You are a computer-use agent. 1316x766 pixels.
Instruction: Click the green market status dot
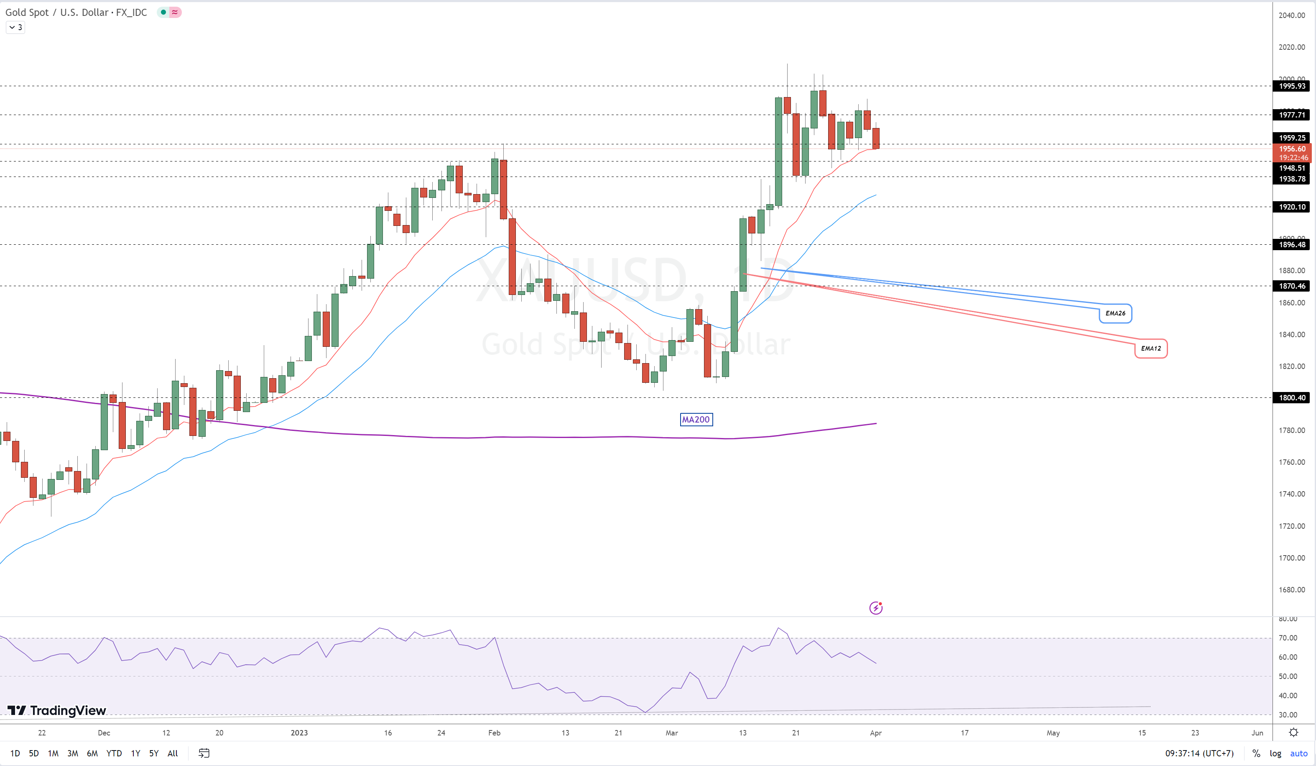(x=163, y=12)
